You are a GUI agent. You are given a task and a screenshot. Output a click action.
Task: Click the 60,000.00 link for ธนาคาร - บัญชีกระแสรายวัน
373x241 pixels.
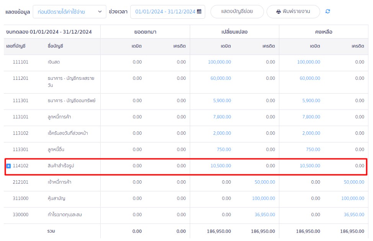(221, 78)
